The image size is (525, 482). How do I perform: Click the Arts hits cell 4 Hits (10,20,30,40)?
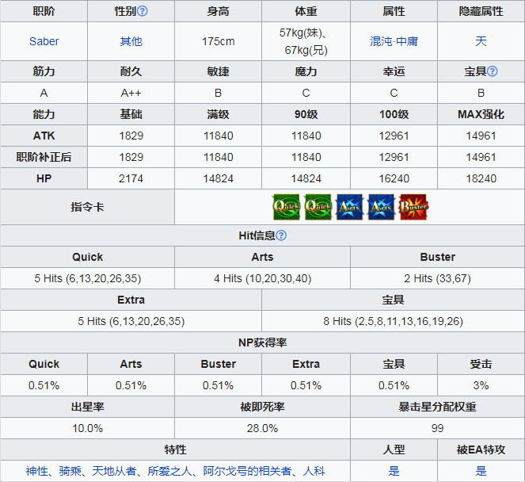tap(263, 278)
